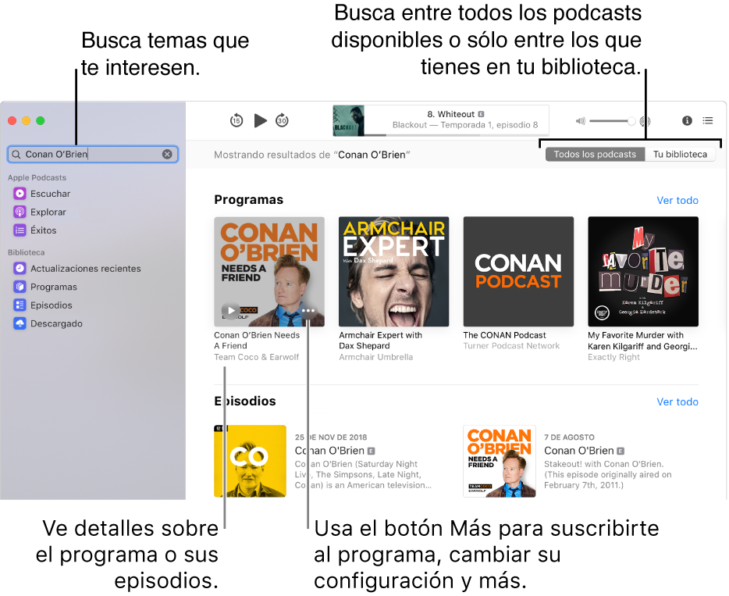
Task: Skip forward 30 seconds in playback
Action: point(282,120)
